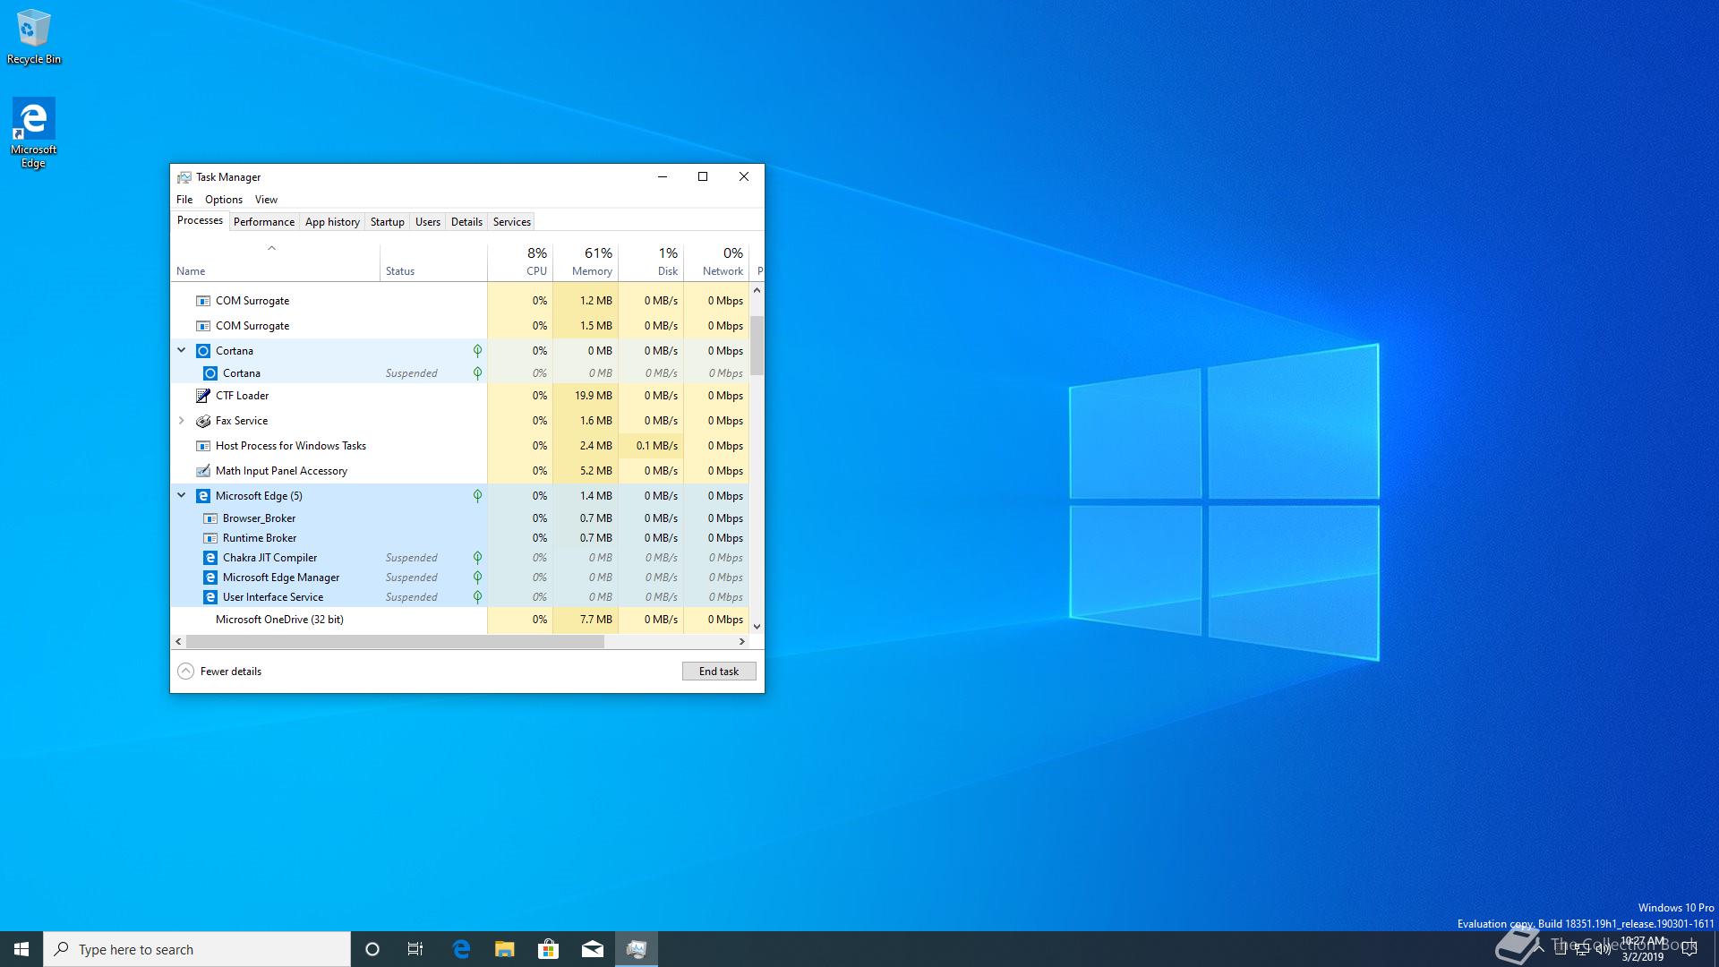Expand the Fax Service process group

pos(182,421)
